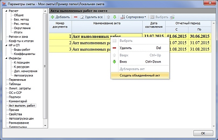Image resolution: width=218 pixels, height=140 pixels.
Task: Open the Регион и зона tree item
Action: (18, 37)
